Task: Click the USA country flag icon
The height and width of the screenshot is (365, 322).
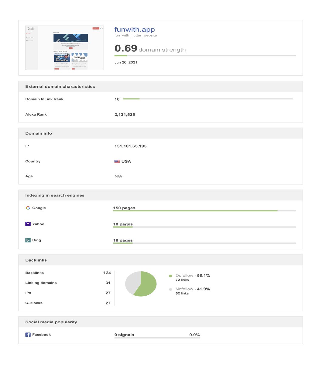Action: [117, 161]
